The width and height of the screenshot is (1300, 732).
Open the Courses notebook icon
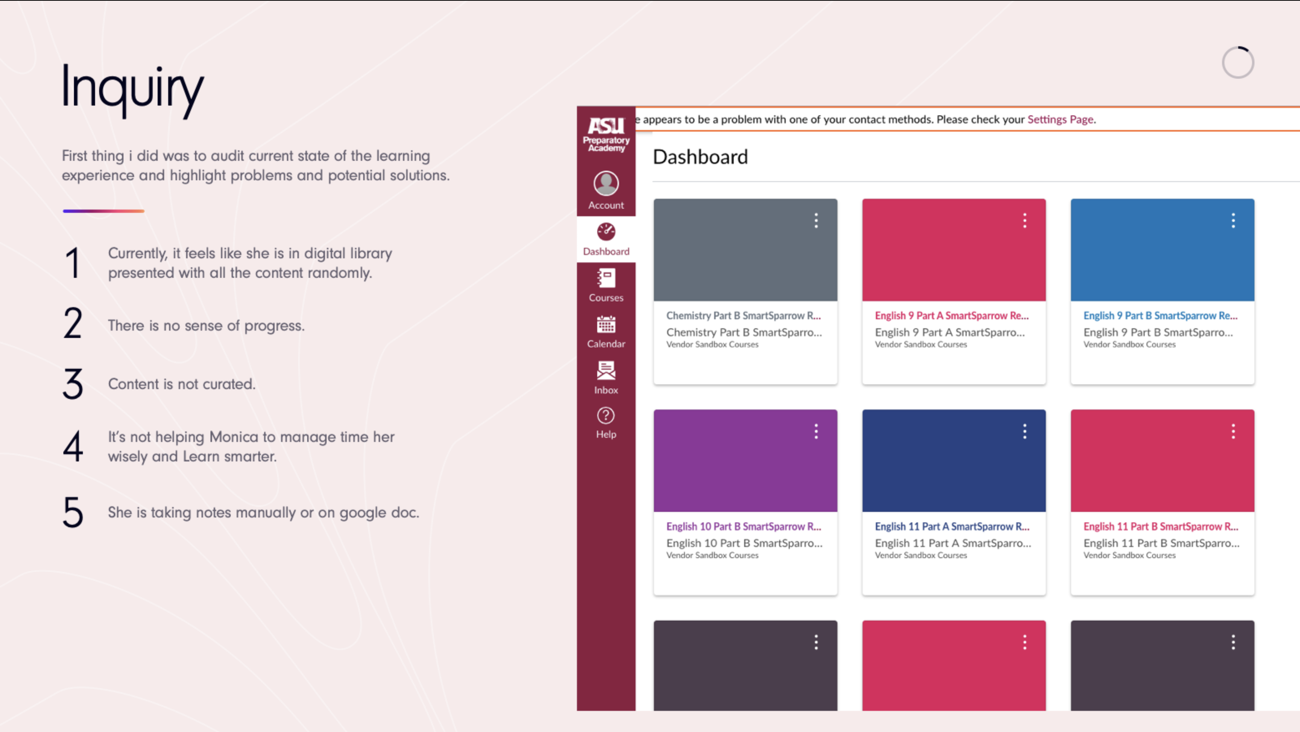pos(606,278)
